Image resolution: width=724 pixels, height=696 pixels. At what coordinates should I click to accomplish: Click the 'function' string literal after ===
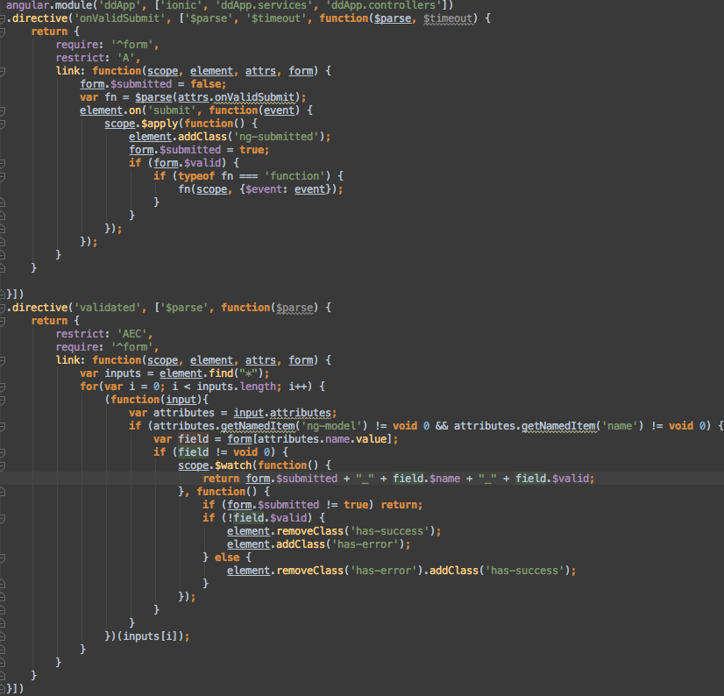tap(295, 176)
